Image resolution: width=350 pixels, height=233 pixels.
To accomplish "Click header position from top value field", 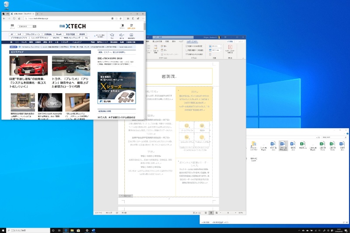I will [216, 46].
